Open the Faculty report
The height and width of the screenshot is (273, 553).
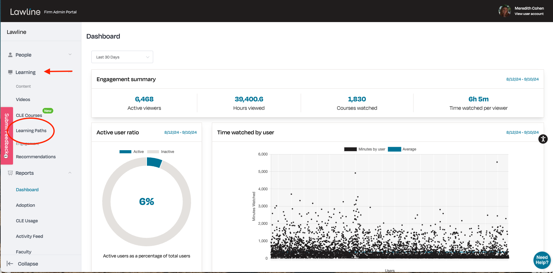(24, 252)
